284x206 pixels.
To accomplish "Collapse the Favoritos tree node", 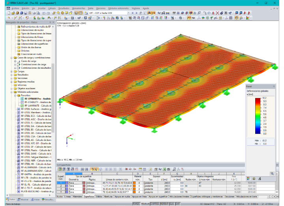I will (15, 96).
